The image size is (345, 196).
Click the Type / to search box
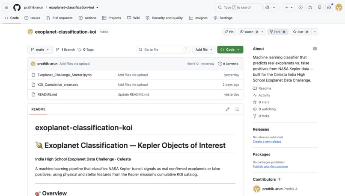pyautogui.click(x=238, y=7)
